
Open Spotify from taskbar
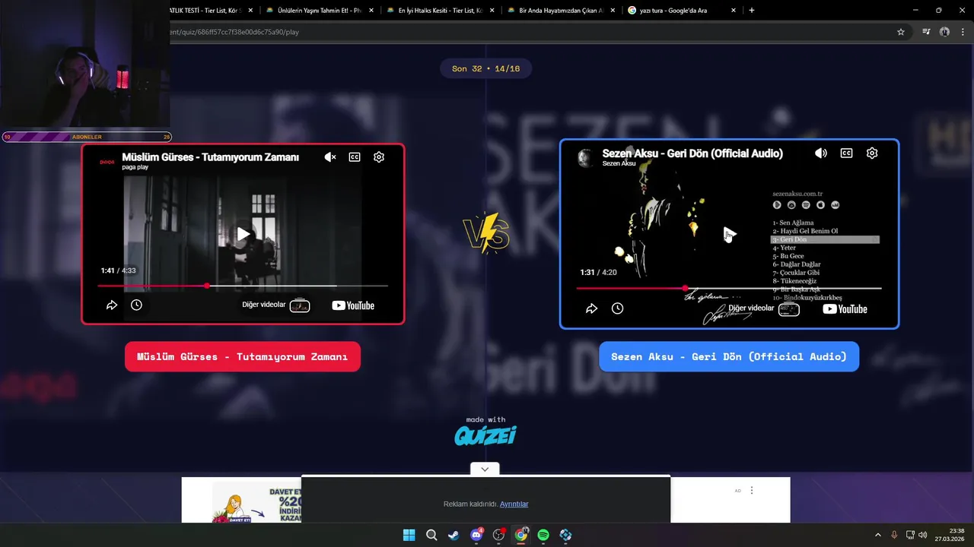pos(543,535)
